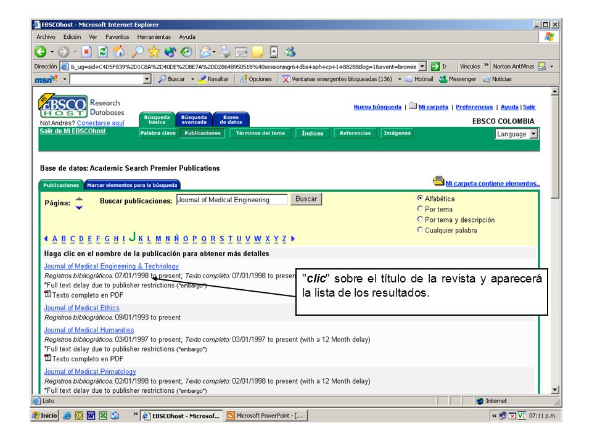Screen dimensions: 592x444
Task: Click the Resaltar highlighter button
Action: click(214, 79)
